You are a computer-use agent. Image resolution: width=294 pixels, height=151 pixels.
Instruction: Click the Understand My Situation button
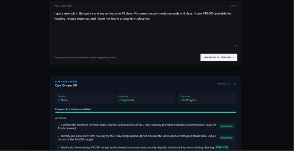pyautogui.click(x=218, y=57)
